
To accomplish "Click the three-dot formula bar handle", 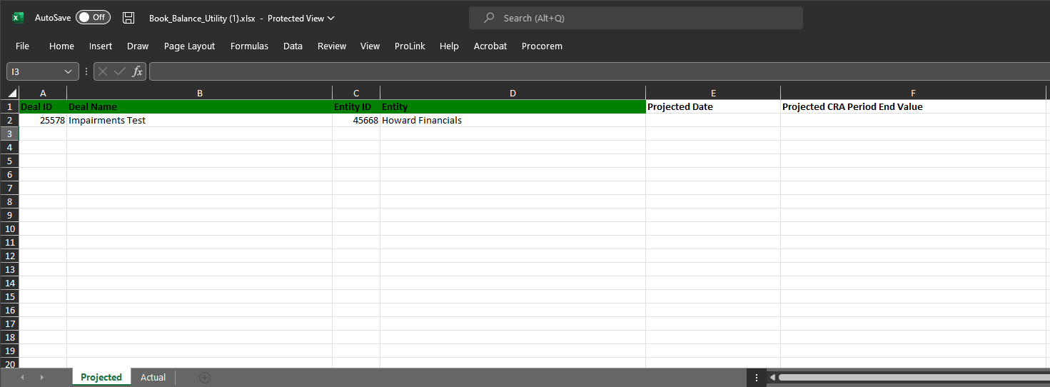I will pos(86,71).
